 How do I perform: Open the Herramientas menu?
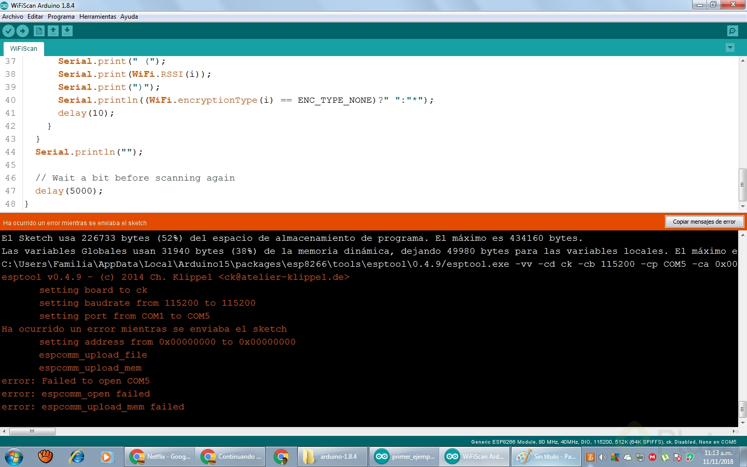click(98, 17)
